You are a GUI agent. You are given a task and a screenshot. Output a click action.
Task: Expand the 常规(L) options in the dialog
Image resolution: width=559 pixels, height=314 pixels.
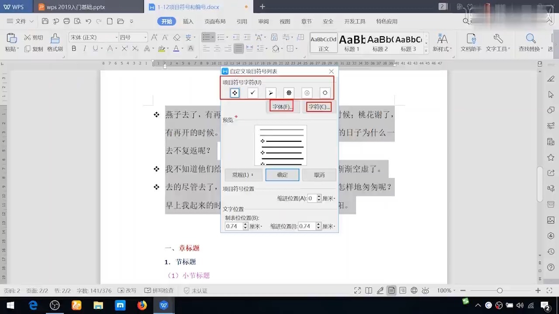coord(243,174)
